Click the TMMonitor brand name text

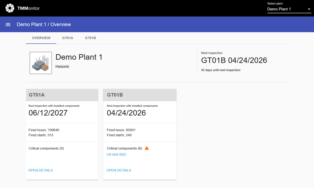29,8
